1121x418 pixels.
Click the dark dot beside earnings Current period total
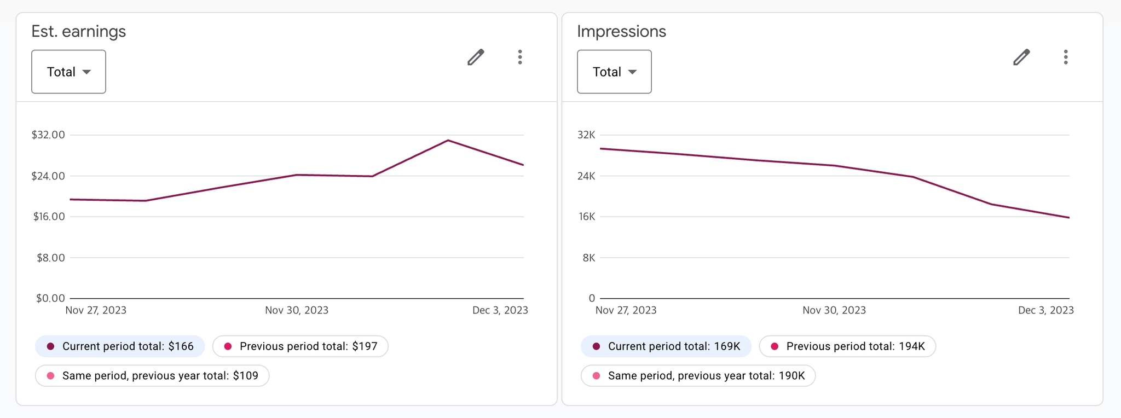pyautogui.click(x=51, y=346)
